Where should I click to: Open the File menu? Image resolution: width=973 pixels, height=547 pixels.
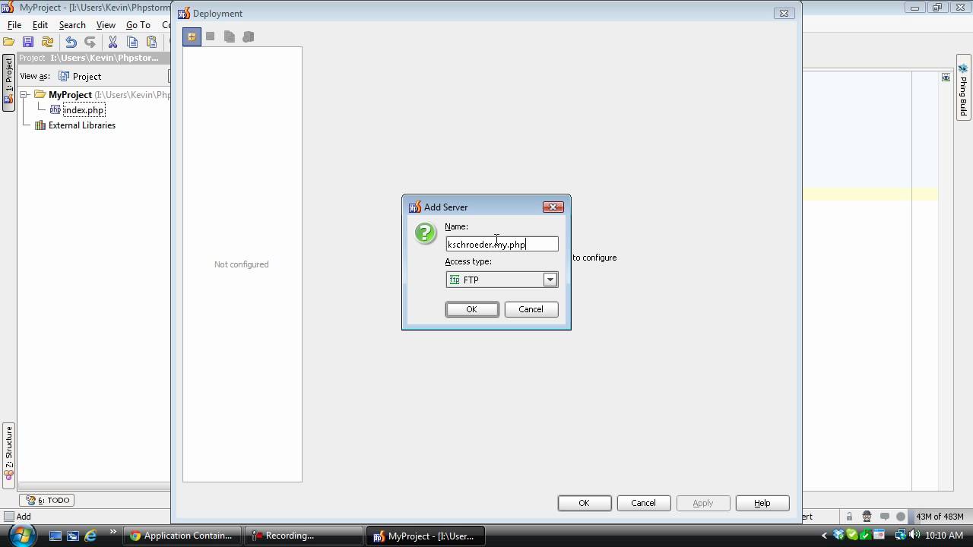click(14, 25)
